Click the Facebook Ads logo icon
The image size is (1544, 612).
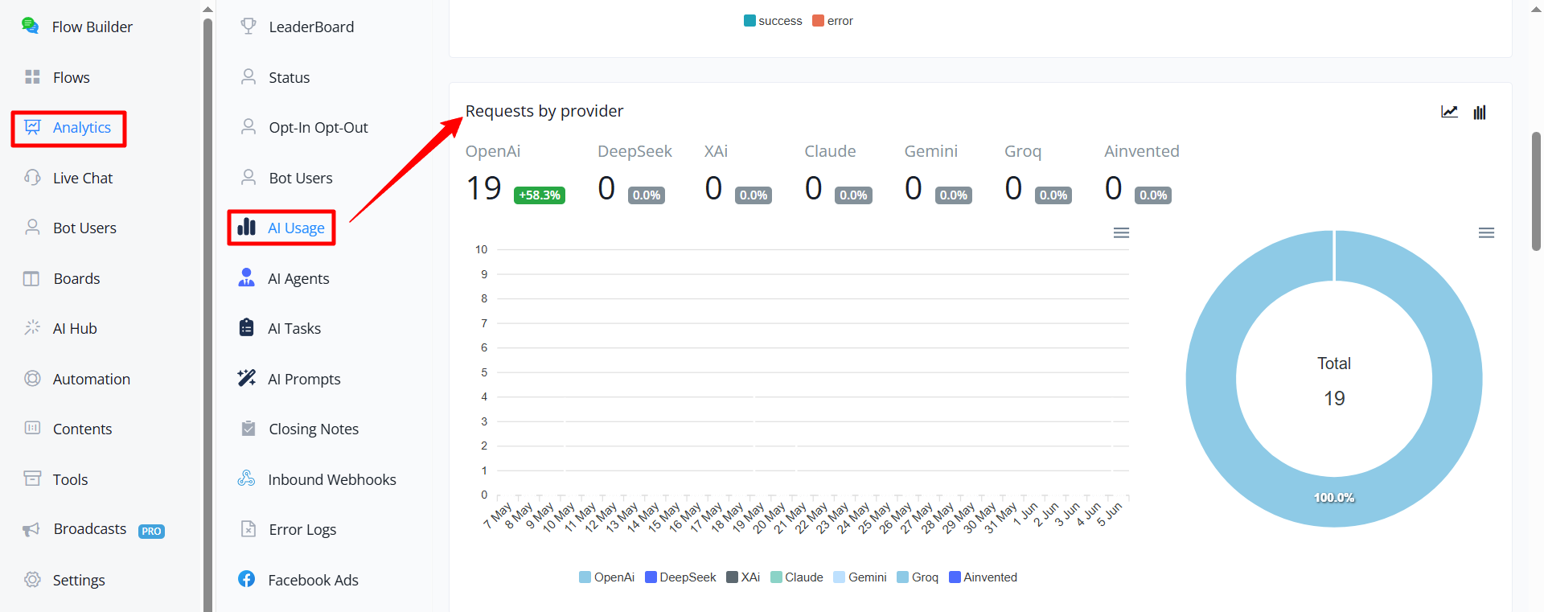point(247,579)
